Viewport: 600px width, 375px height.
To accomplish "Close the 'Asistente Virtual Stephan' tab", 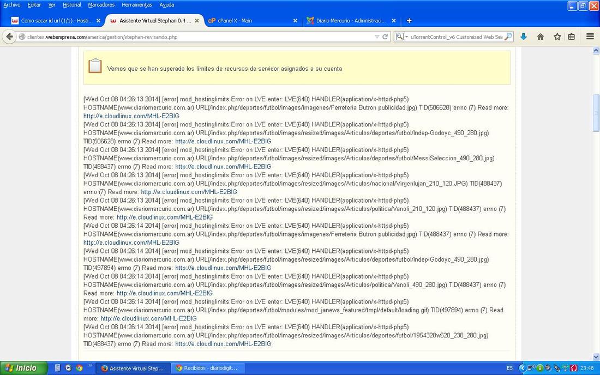I will click(x=197, y=21).
